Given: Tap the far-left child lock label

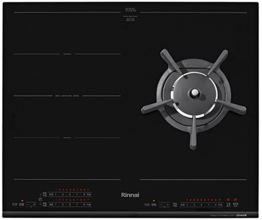Looking at the screenshot, I should coord(14,204).
